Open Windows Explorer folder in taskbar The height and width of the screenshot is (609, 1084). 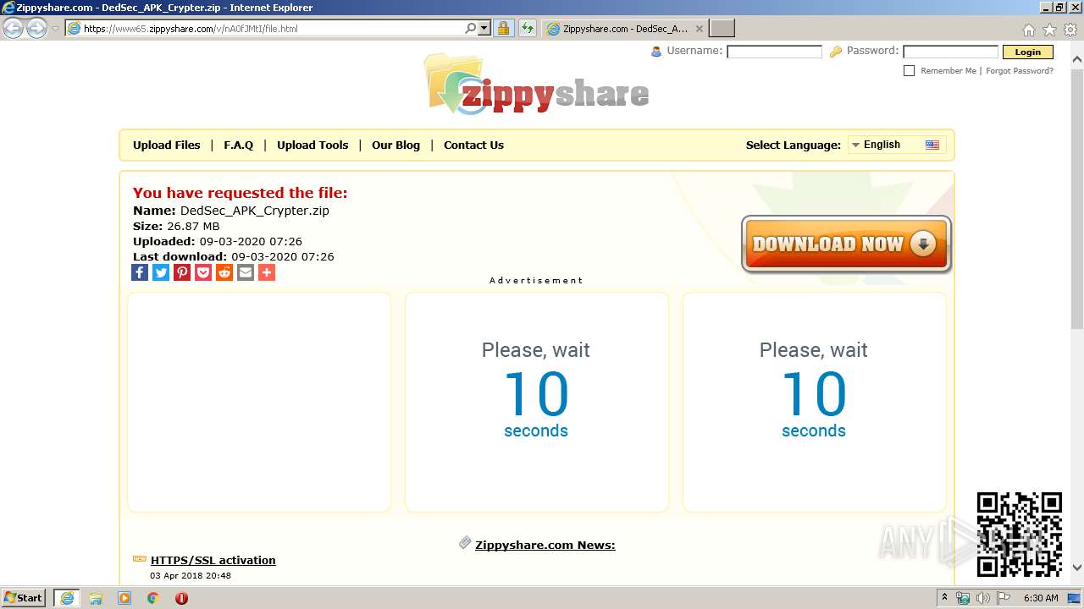click(x=96, y=598)
